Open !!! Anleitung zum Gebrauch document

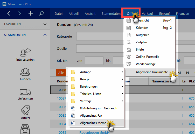point(96,108)
